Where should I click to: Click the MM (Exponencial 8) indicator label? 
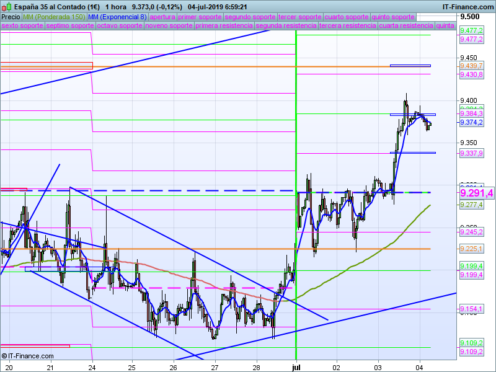tap(117, 17)
